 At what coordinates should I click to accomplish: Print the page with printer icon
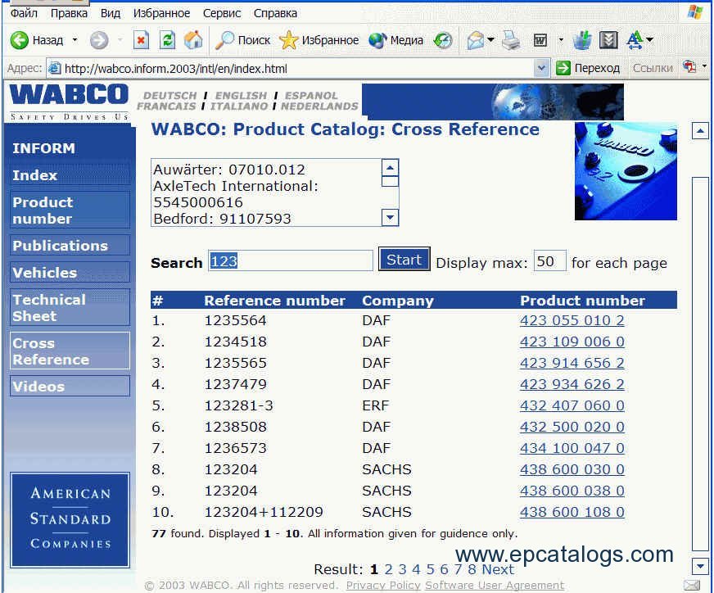tap(512, 40)
